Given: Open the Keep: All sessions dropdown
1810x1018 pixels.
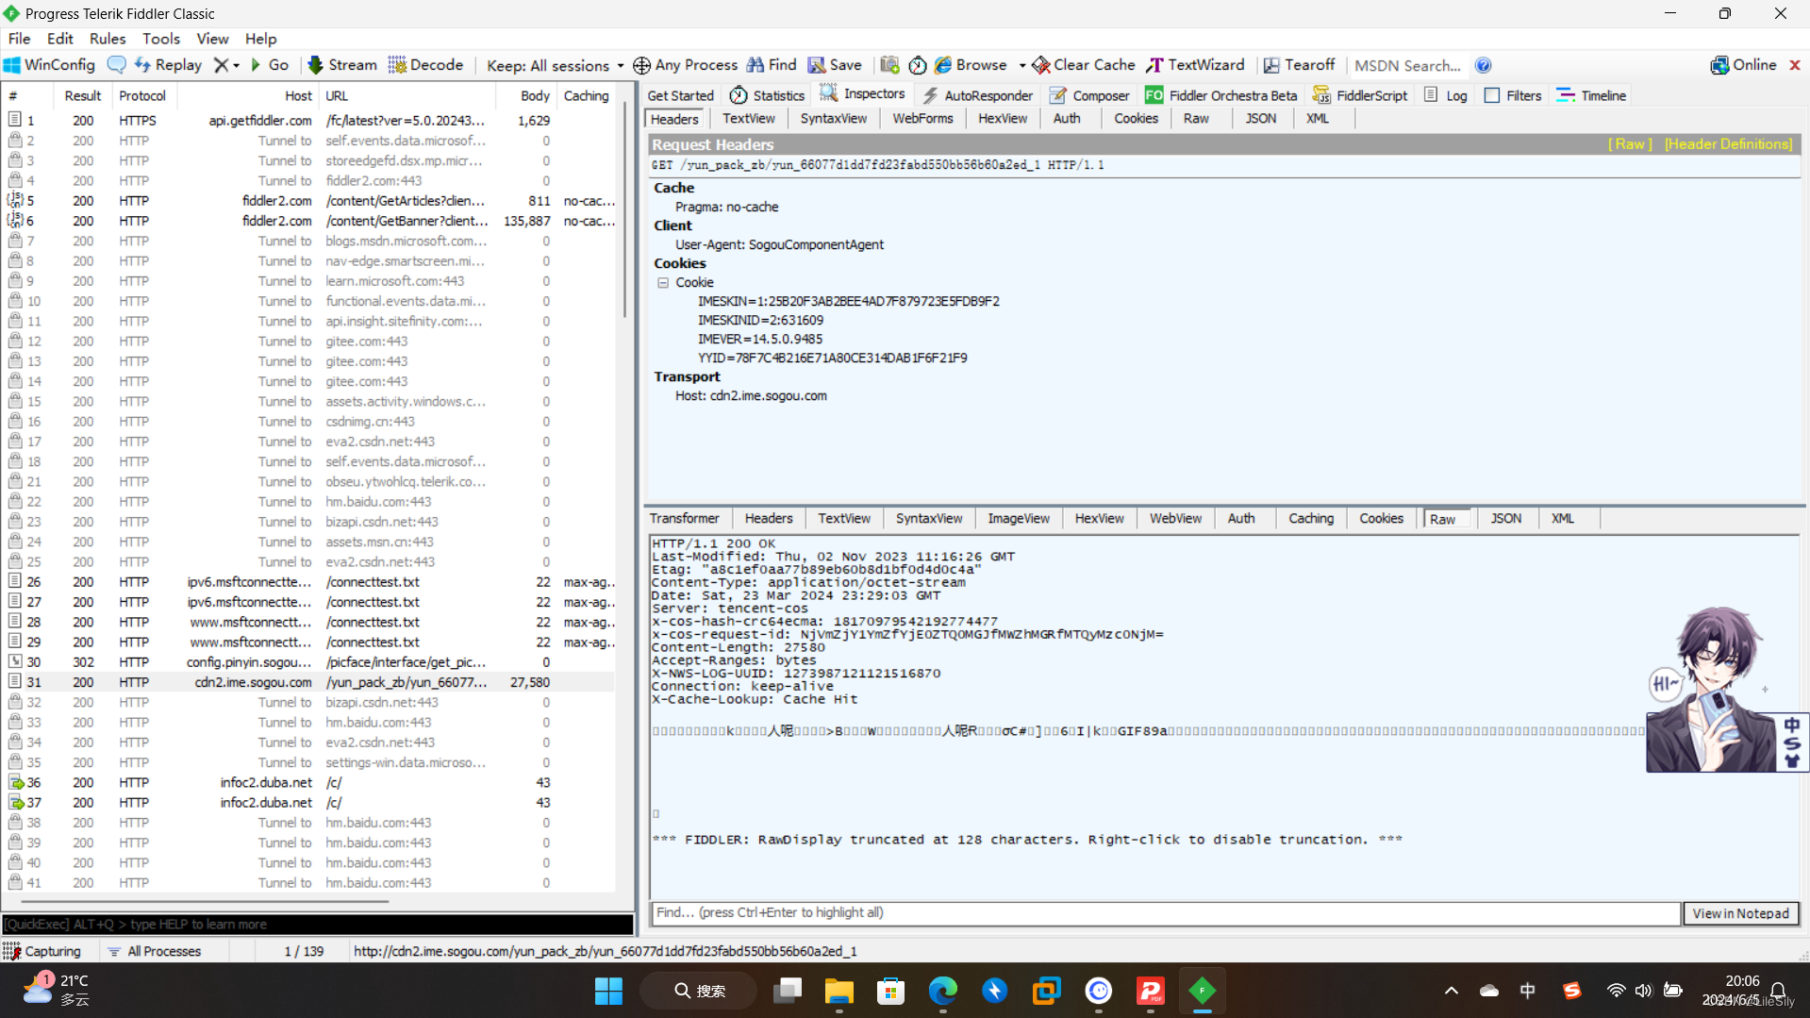Looking at the screenshot, I should pyautogui.click(x=555, y=65).
